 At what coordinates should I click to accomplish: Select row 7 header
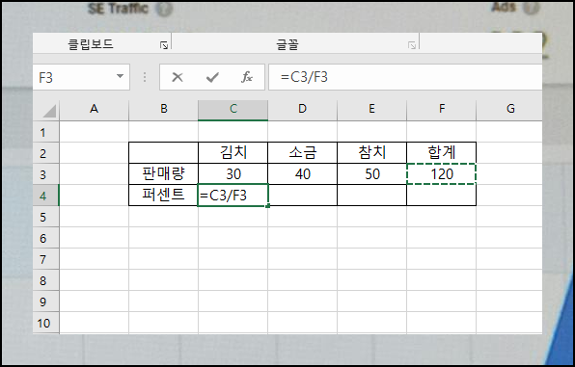[x=46, y=259]
